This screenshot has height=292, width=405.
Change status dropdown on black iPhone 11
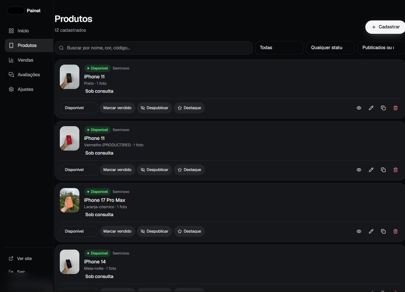click(x=79, y=108)
